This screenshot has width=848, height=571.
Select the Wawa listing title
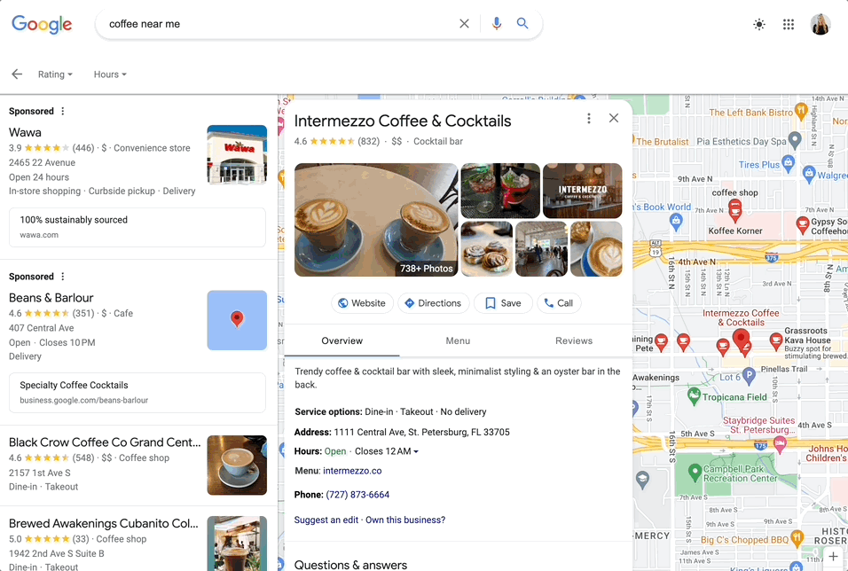click(25, 132)
